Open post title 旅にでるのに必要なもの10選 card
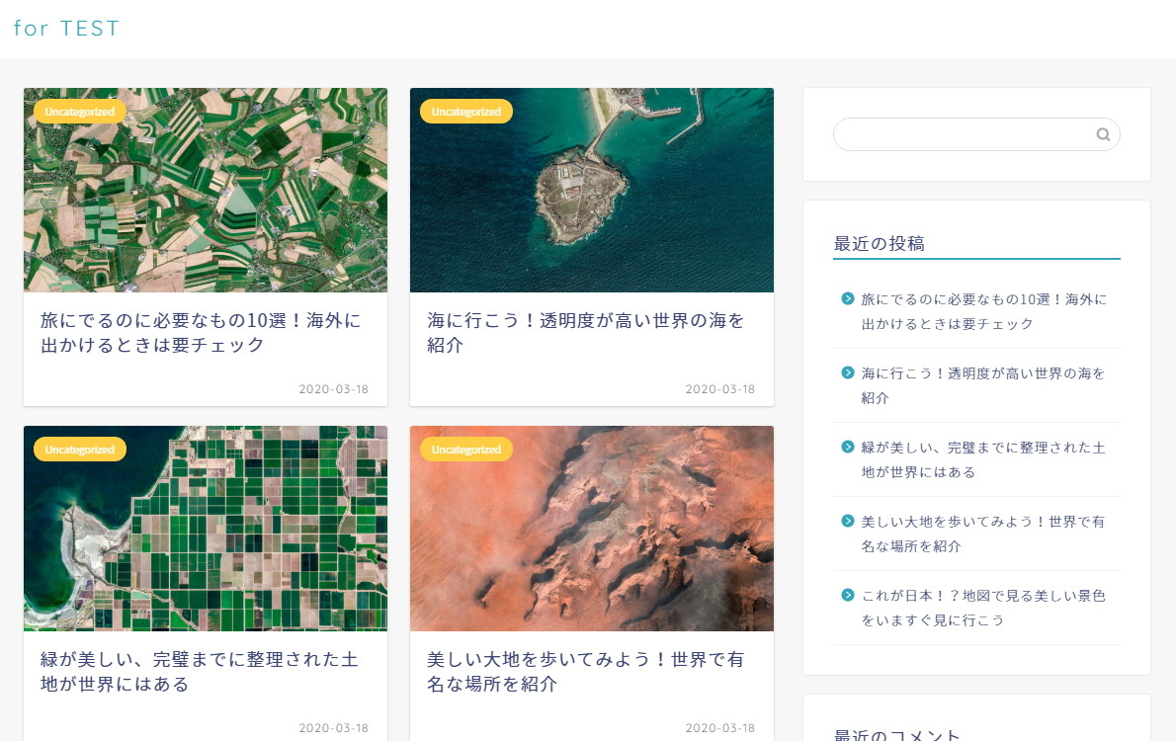This screenshot has width=1176, height=741. coord(201,333)
